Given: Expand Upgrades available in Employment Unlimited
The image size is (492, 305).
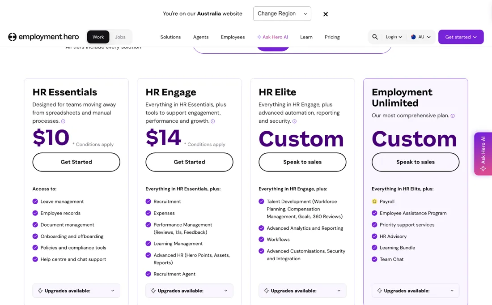Looking at the screenshot, I should (x=416, y=291).
